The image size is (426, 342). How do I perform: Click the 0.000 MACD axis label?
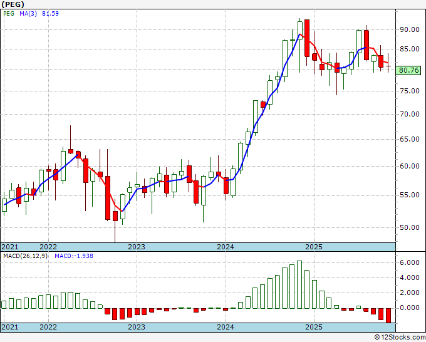click(x=410, y=308)
